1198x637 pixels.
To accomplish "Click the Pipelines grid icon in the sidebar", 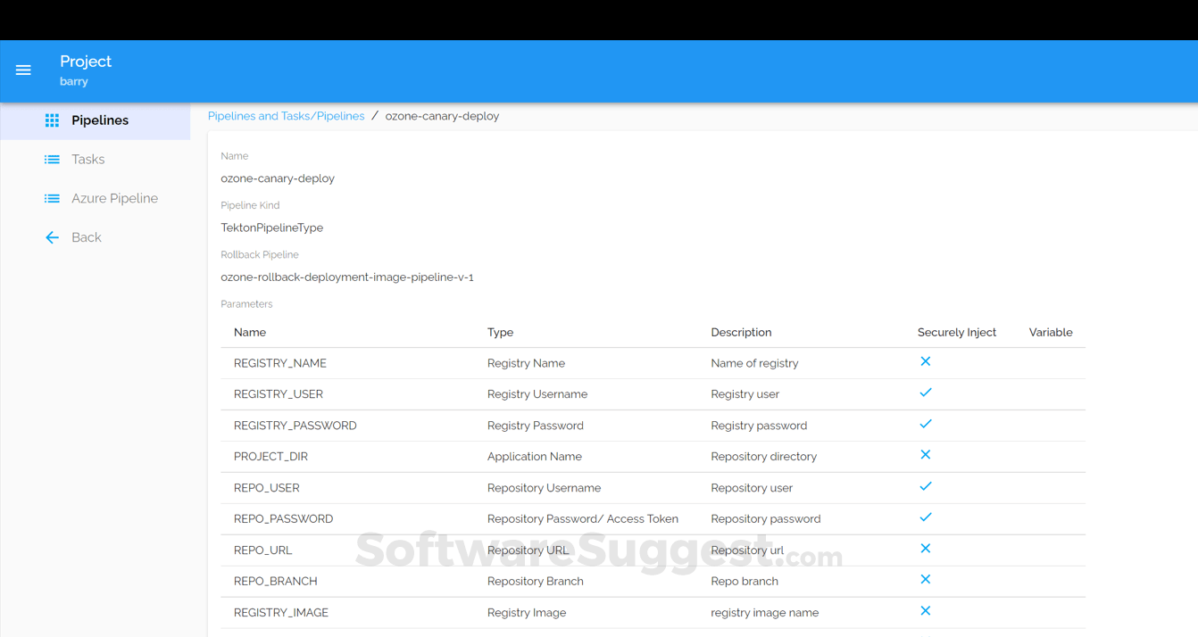I will (x=52, y=120).
